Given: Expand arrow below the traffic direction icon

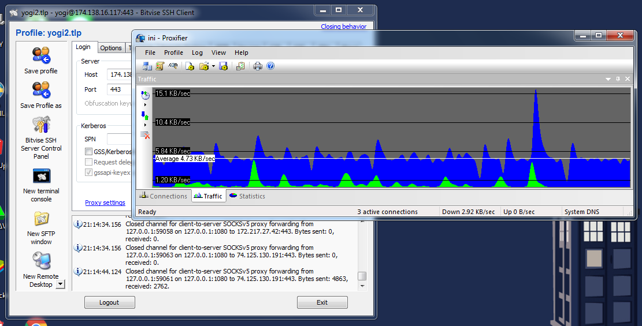Looking at the screenshot, I should [145, 125].
